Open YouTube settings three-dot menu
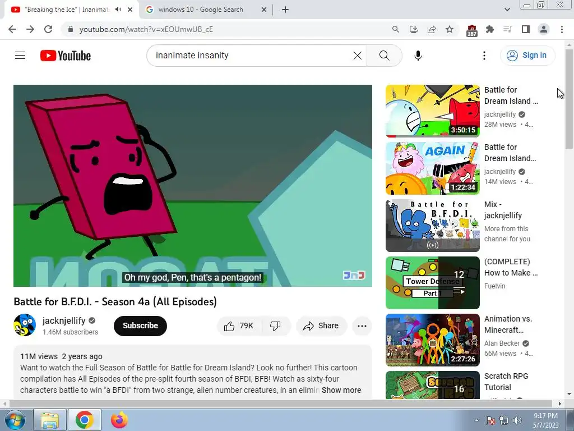 484,56
